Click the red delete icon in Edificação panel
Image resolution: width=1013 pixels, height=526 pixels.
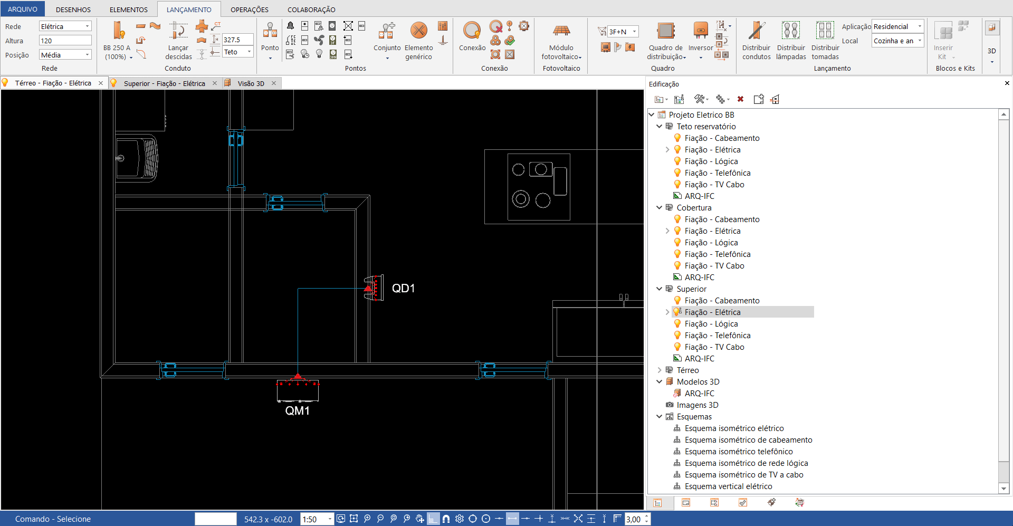(x=740, y=99)
